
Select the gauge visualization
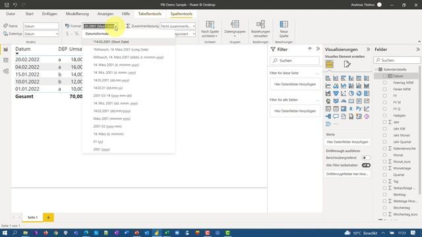point(344,101)
